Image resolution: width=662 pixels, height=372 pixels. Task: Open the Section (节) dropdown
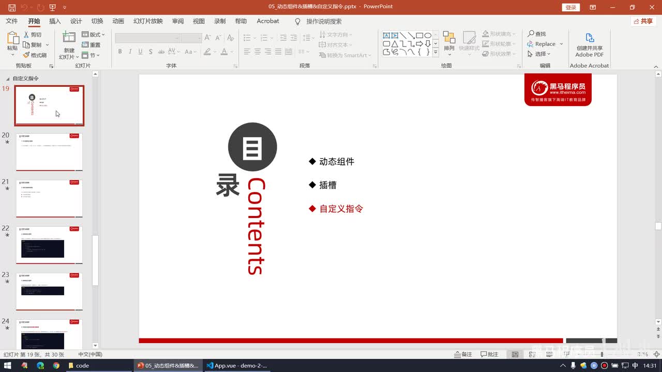click(92, 55)
